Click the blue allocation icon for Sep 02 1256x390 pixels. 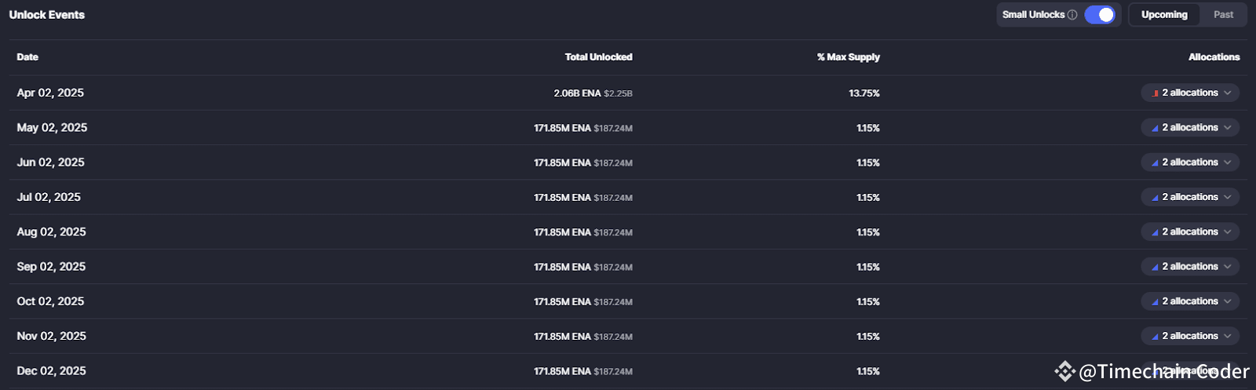click(1156, 268)
